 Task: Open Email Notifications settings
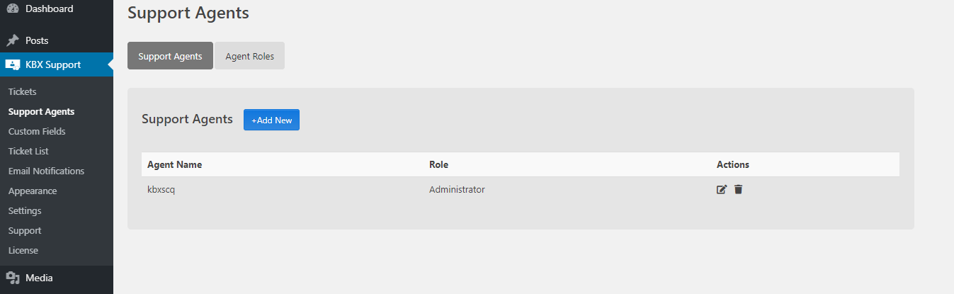tap(46, 171)
